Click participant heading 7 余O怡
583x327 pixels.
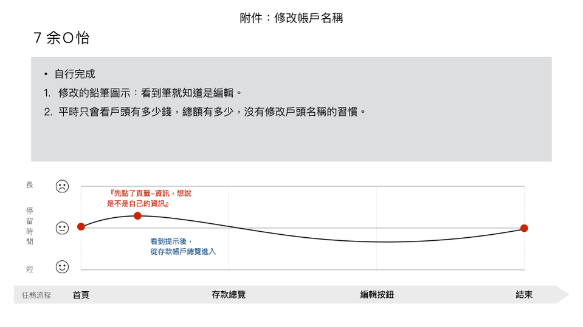tap(61, 38)
